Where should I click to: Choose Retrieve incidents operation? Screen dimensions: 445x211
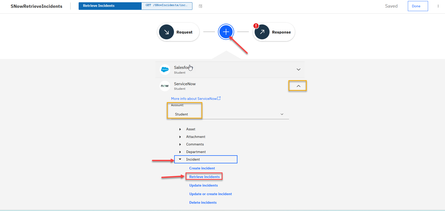204,177
